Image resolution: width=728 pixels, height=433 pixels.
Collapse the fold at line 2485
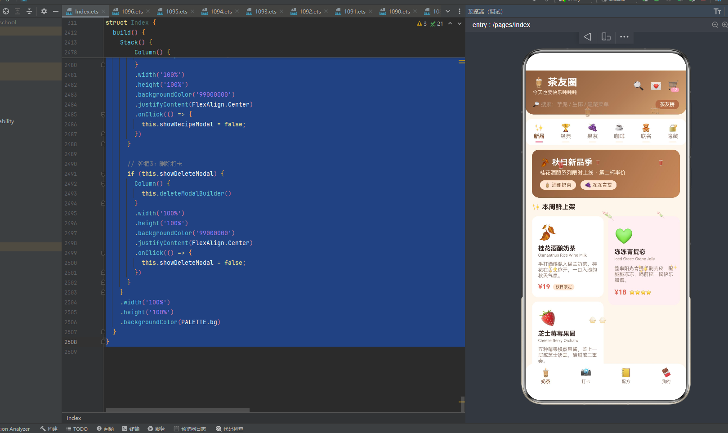tap(103, 115)
